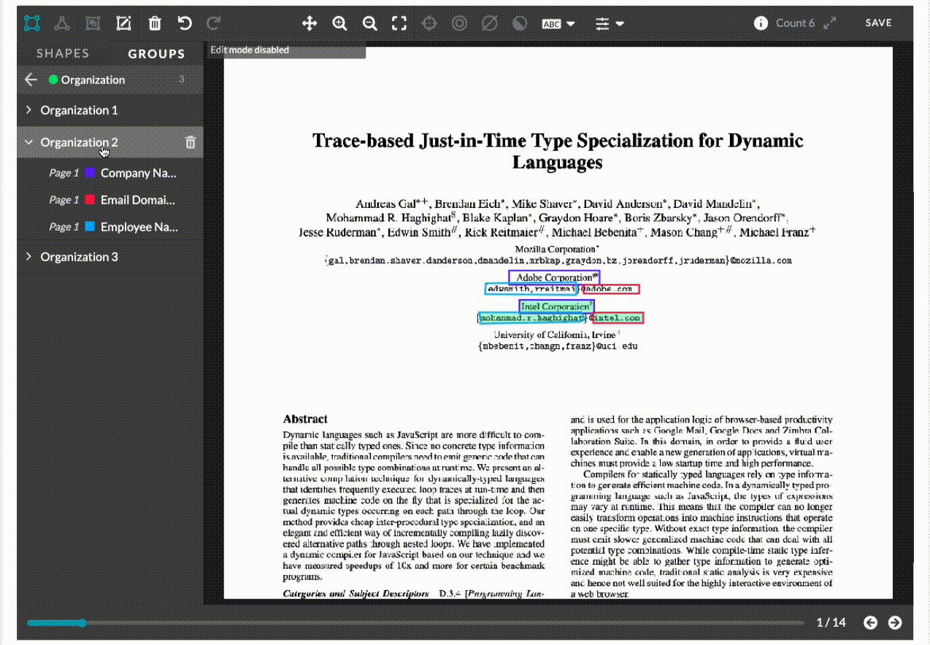Viewport: 930px width, 645px height.
Task: Go to the next page arrow
Action: click(895, 622)
